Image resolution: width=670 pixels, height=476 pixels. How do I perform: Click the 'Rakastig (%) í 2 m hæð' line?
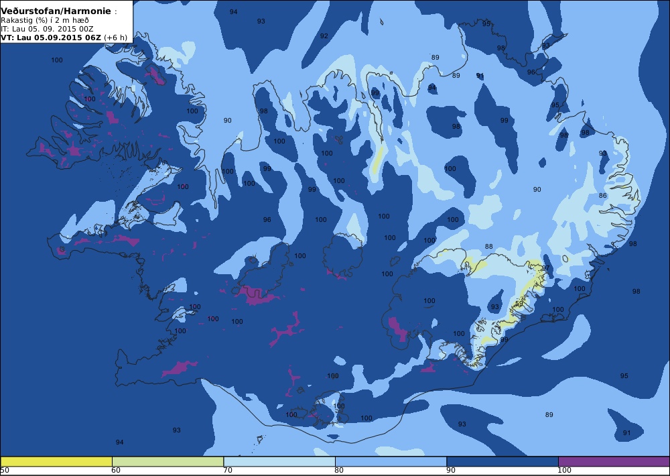point(45,21)
